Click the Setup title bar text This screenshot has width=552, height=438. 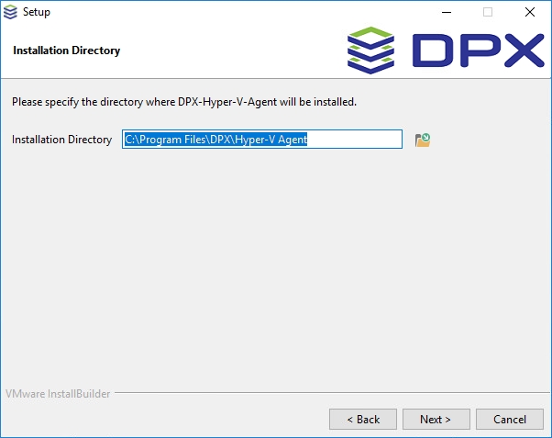[37, 12]
